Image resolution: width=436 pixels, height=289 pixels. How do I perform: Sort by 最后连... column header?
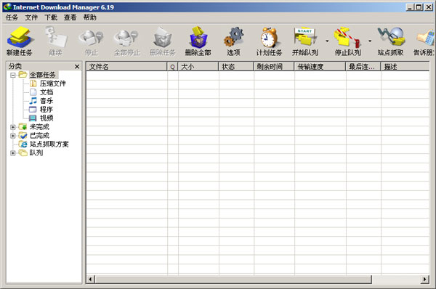coord(363,67)
